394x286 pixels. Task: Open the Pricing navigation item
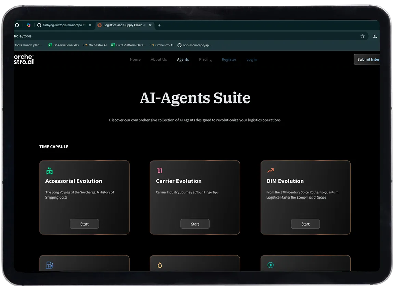coord(205,59)
